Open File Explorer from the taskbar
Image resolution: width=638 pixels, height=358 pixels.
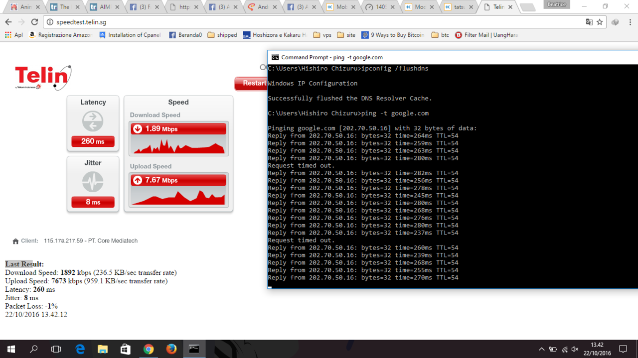tap(103, 349)
